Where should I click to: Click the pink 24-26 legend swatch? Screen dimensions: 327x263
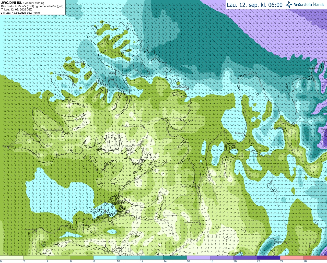tap(292, 258)
